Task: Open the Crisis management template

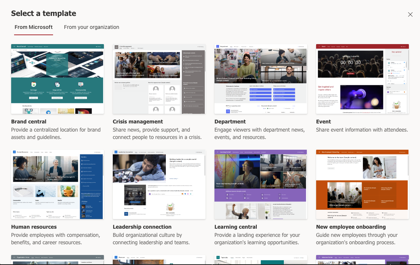Action: 159,79
